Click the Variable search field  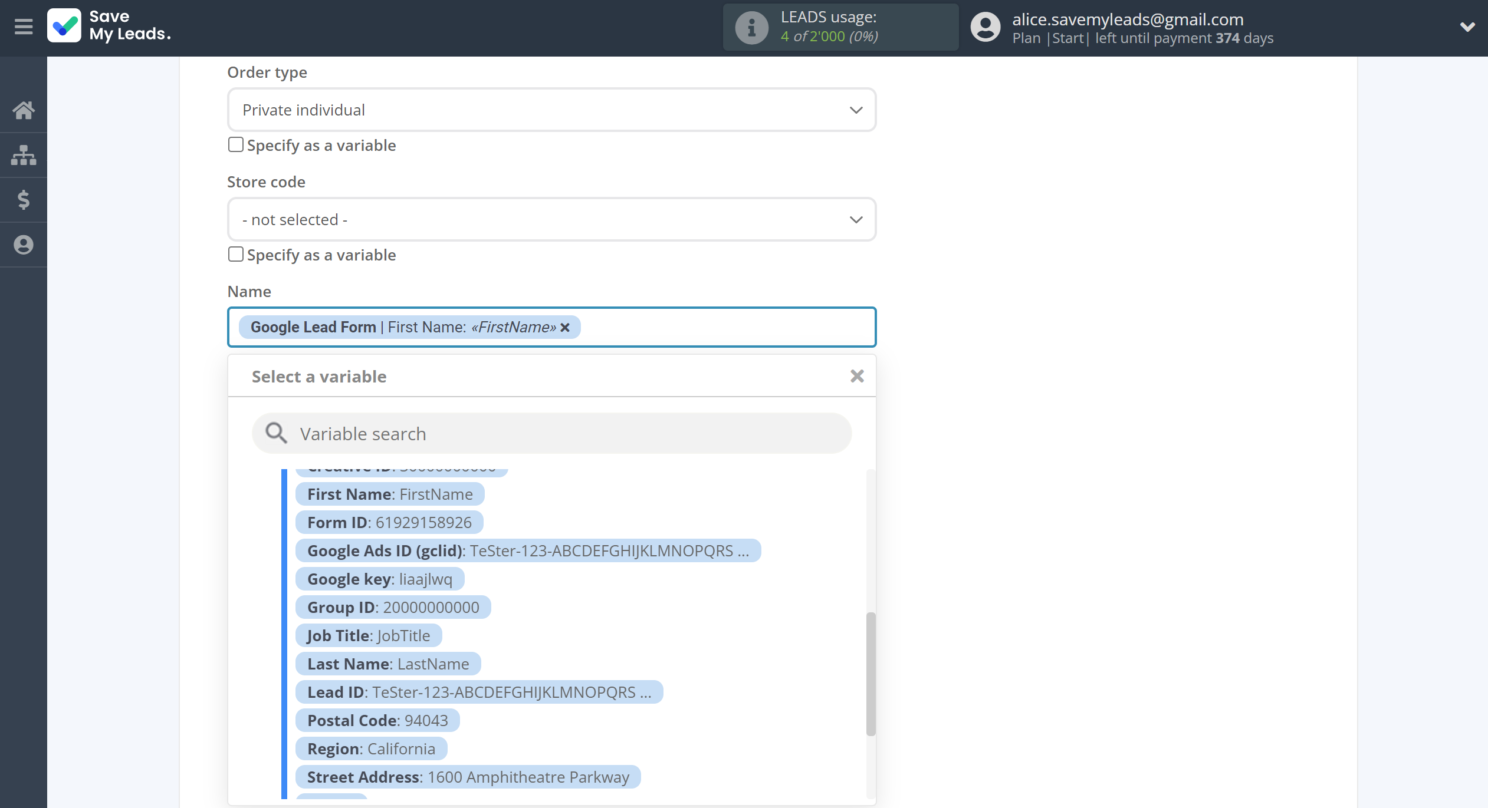click(x=551, y=433)
